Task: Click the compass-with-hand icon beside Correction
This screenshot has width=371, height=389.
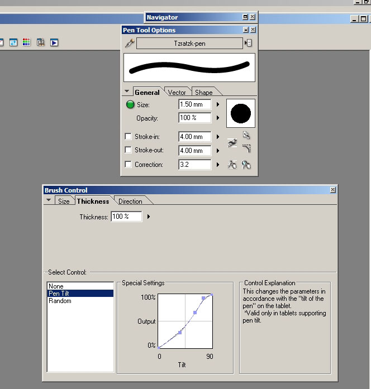Action: [232, 165]
